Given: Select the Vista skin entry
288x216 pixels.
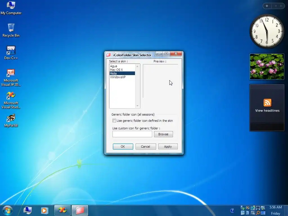Looking at the screenshot, I should click(x=122, y=73).
